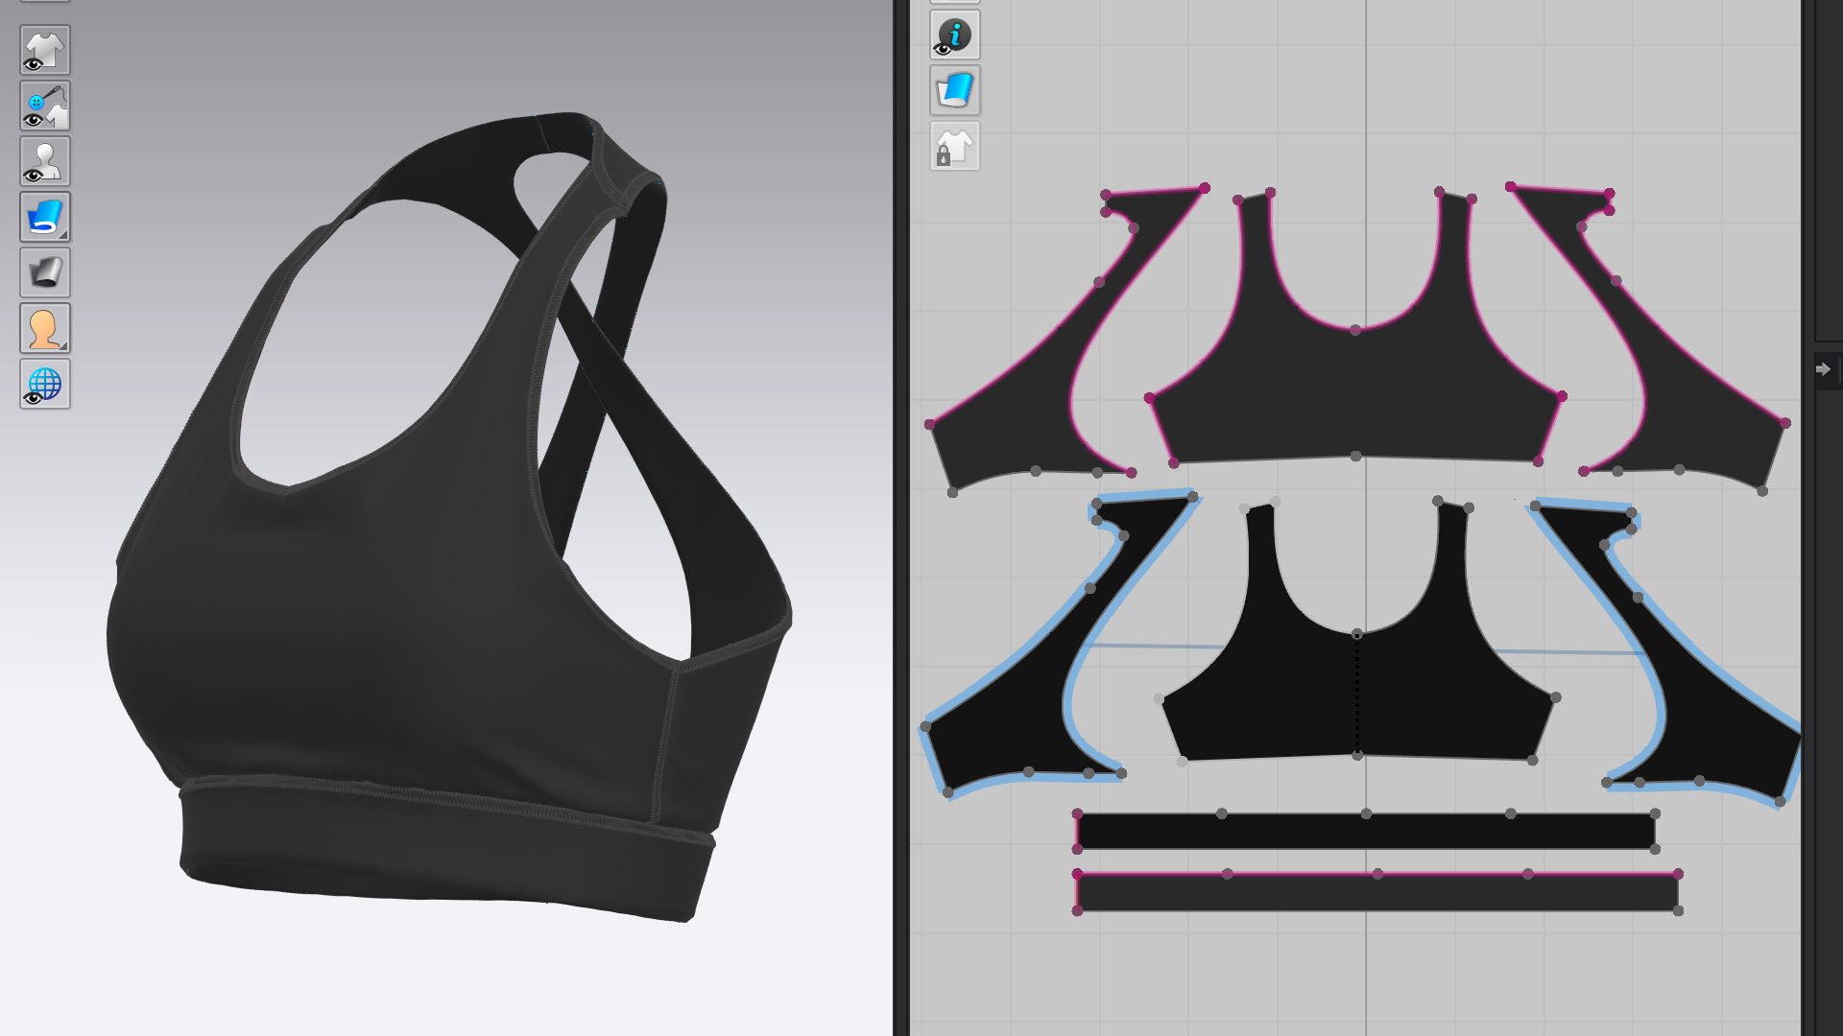Click the blue fabric icon in 2D window
This screenshot has height=1036, width=1843.
pos(954,91)
